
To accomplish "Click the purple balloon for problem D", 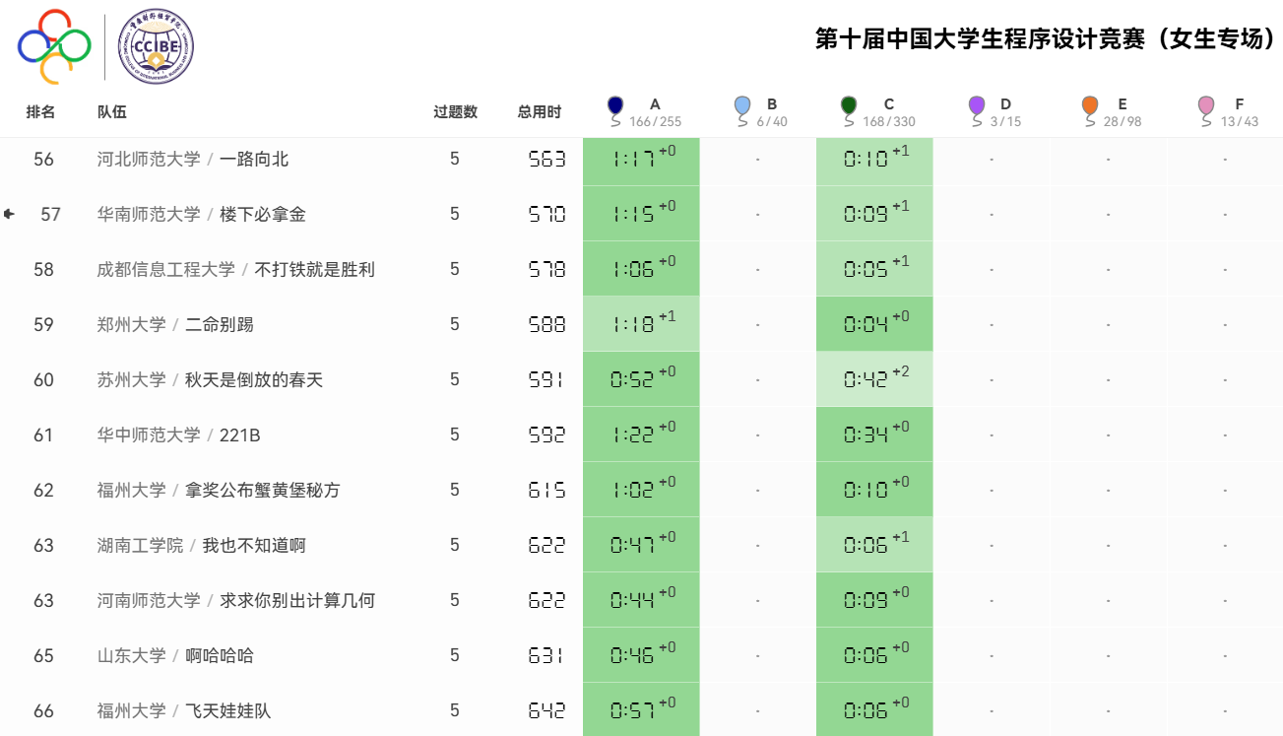I will coord(976,106).
